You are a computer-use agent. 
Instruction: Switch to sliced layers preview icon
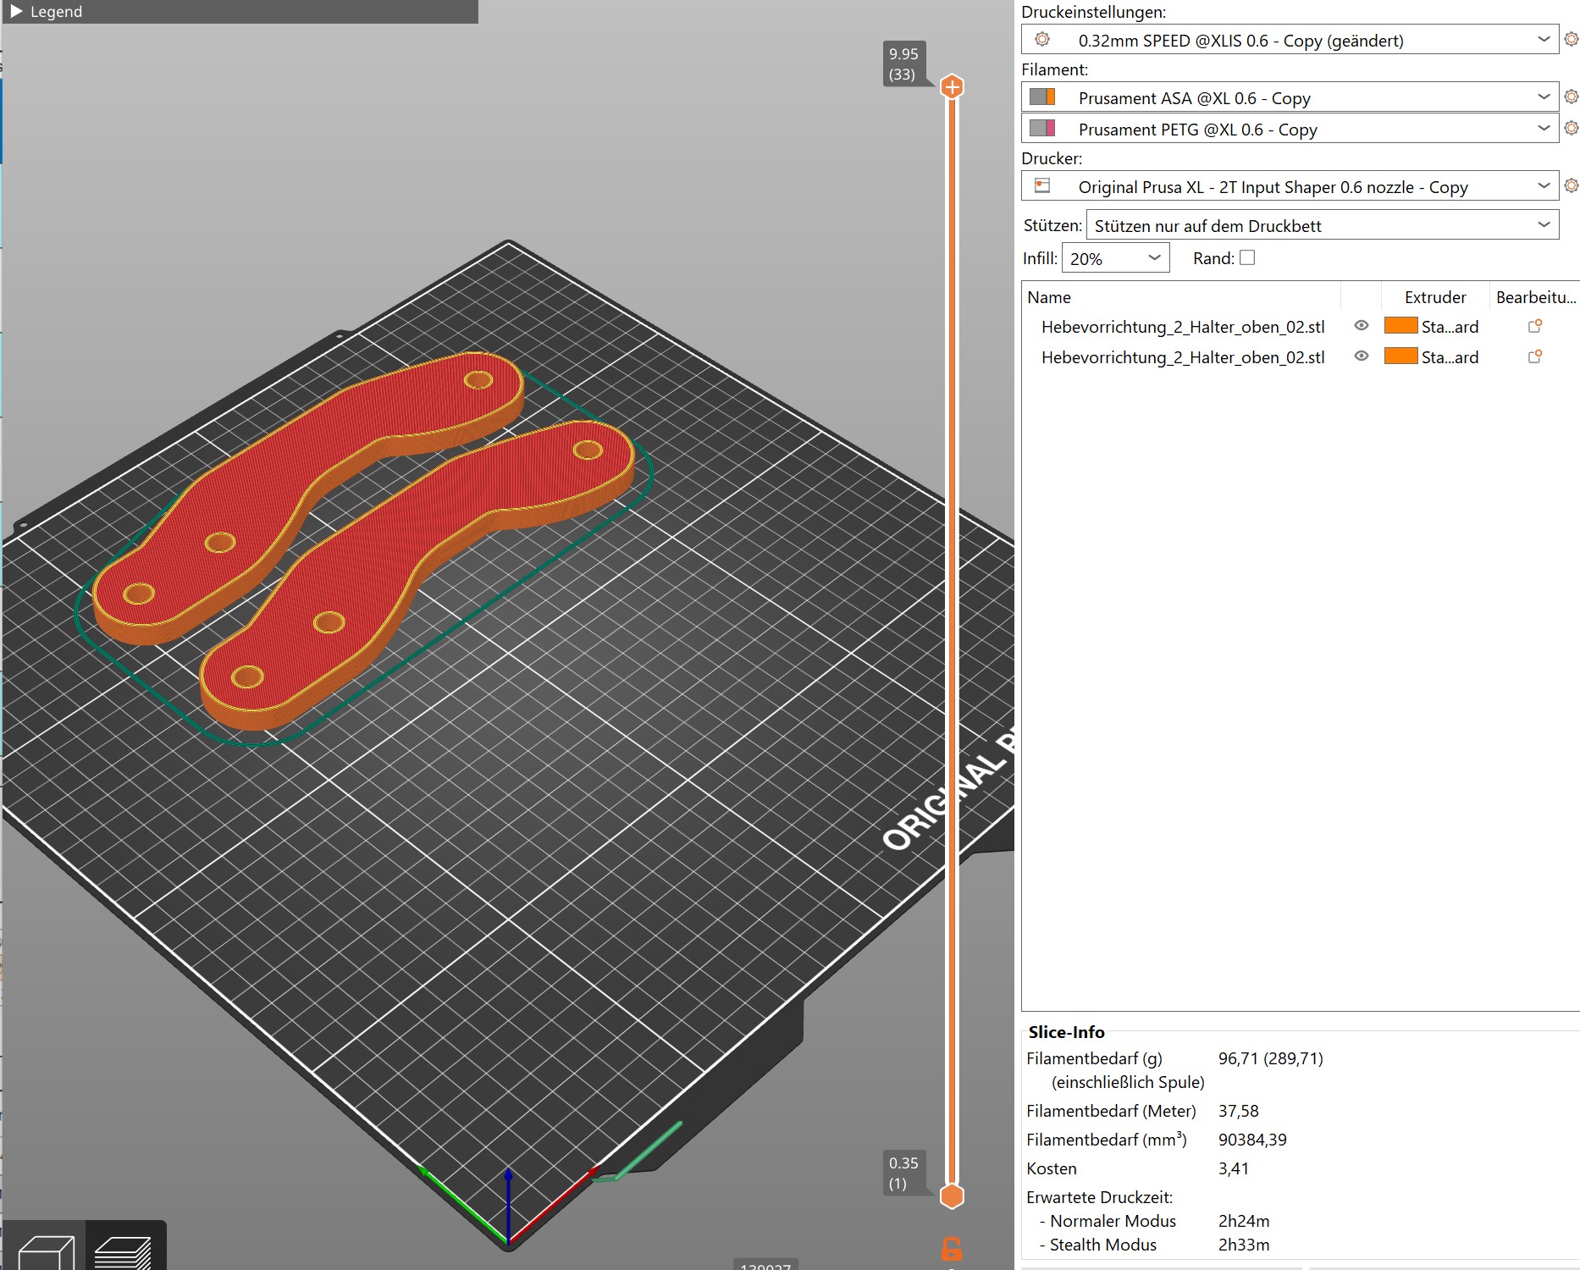coord(125,1250)
